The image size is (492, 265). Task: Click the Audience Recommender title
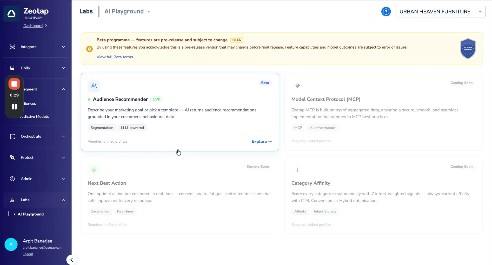pos(120,99)
